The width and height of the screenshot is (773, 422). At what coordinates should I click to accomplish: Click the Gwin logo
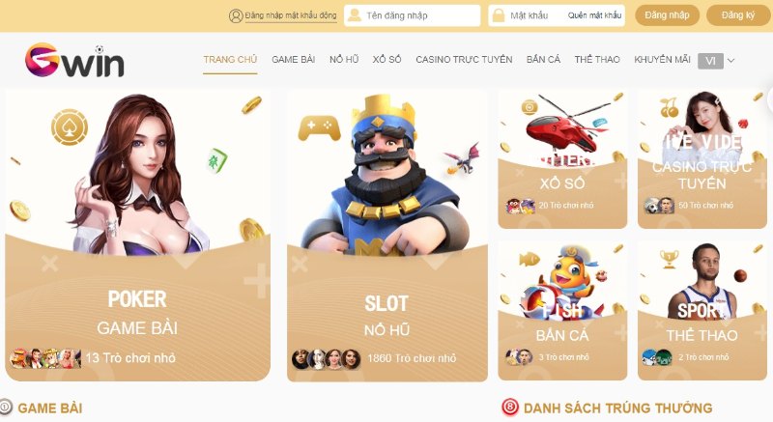click(74, 60)
